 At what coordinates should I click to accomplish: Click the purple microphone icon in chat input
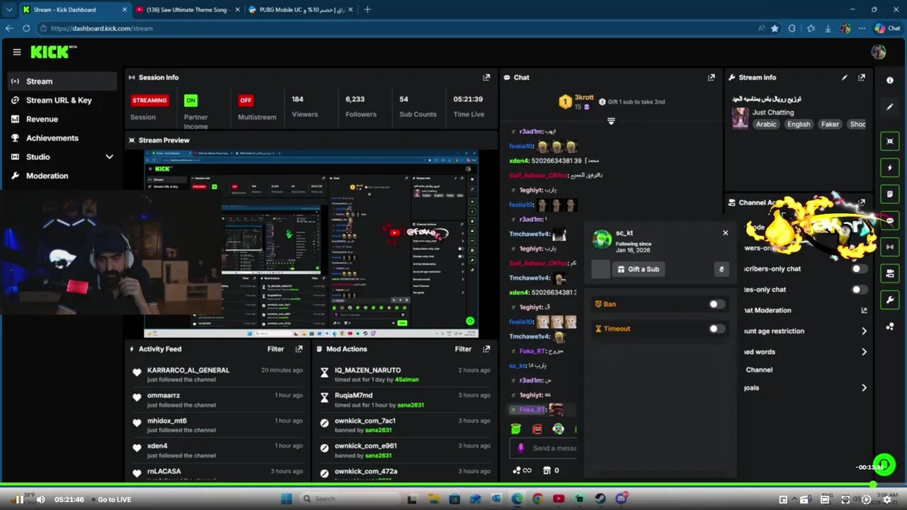point(521,448)
